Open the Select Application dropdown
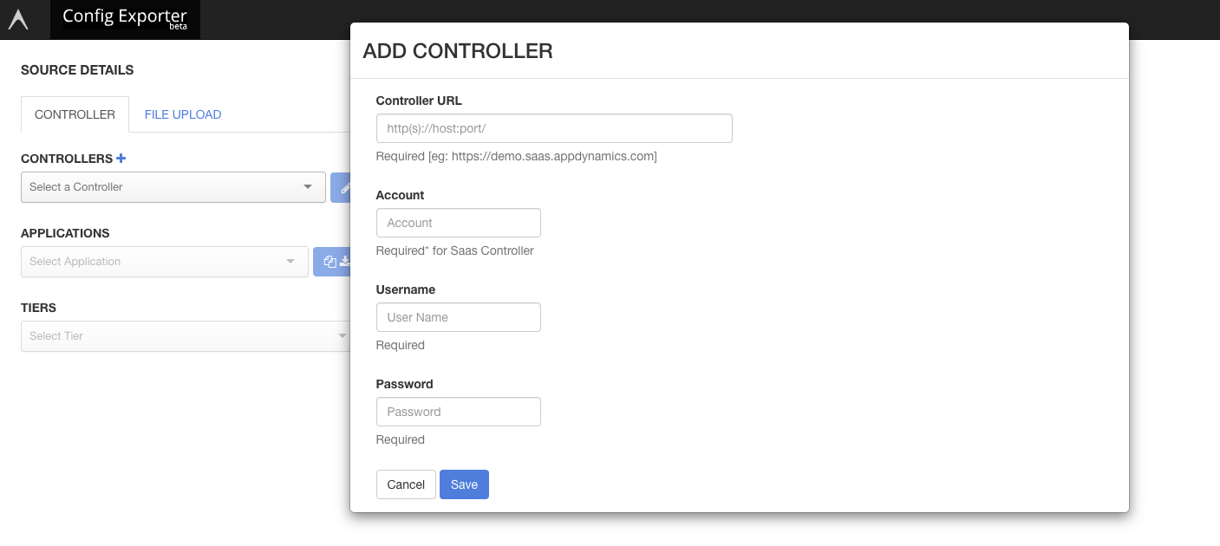 tap(165, 262)
